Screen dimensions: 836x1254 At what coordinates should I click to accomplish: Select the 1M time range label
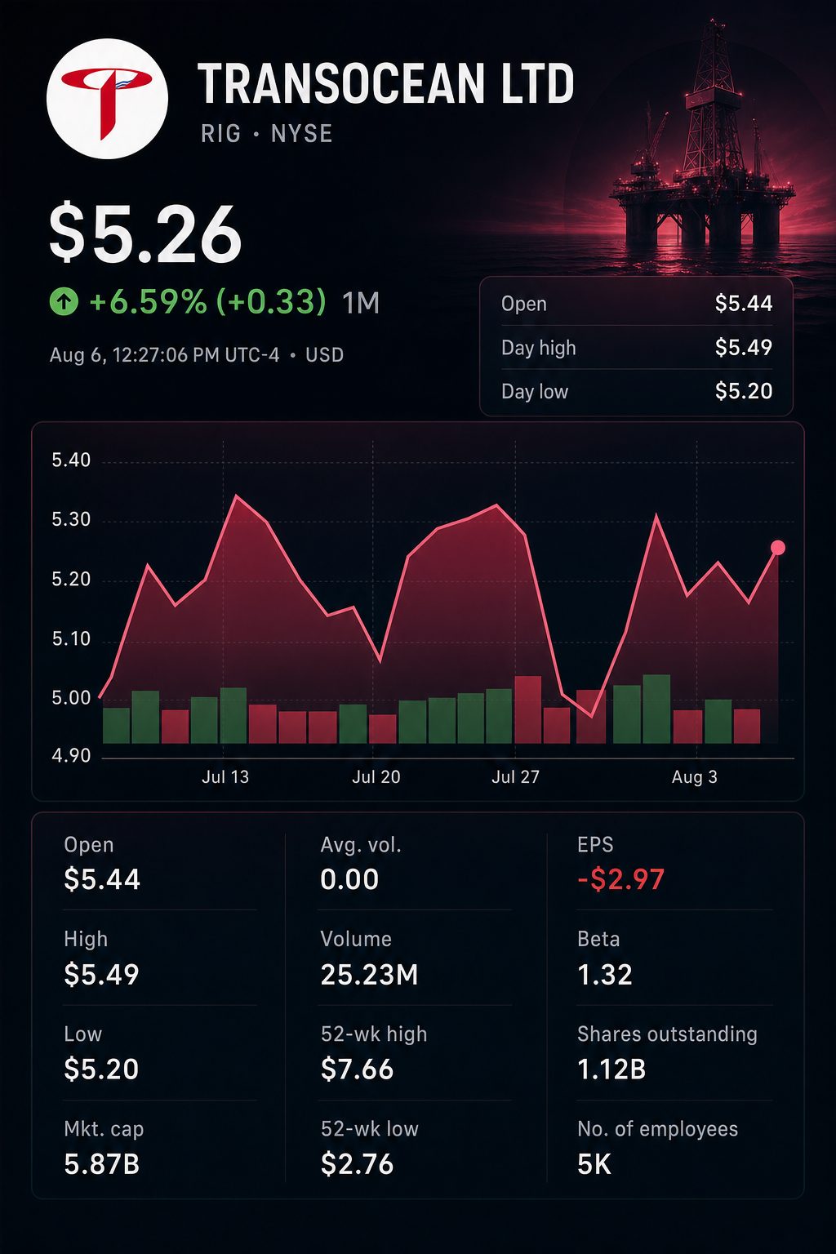click(361, 303)
